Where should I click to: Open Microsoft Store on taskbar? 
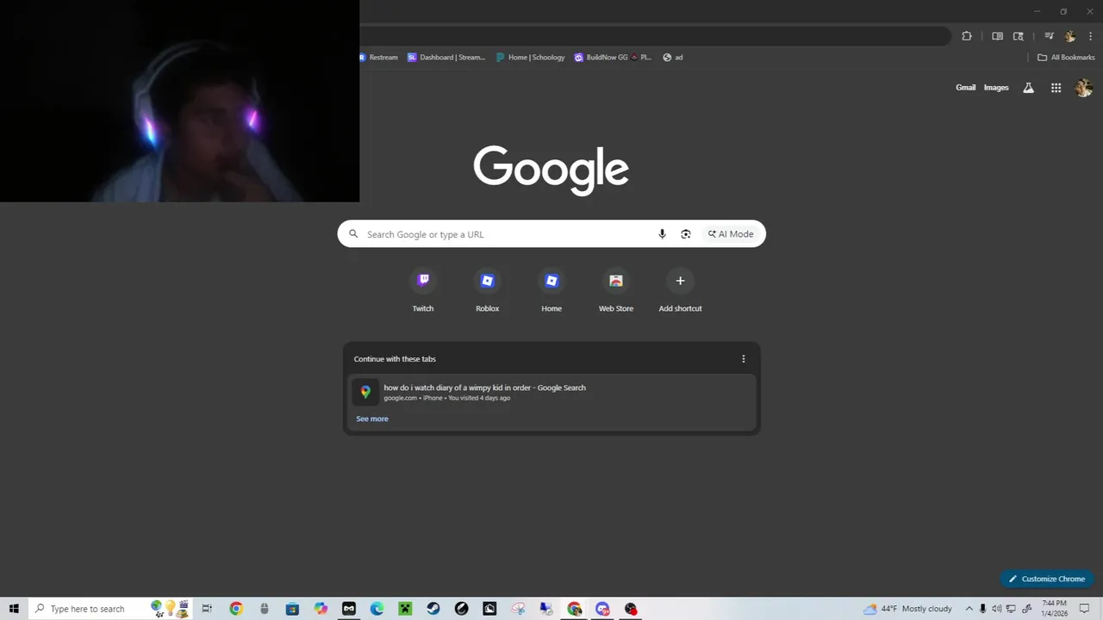(x=292, y=609)
